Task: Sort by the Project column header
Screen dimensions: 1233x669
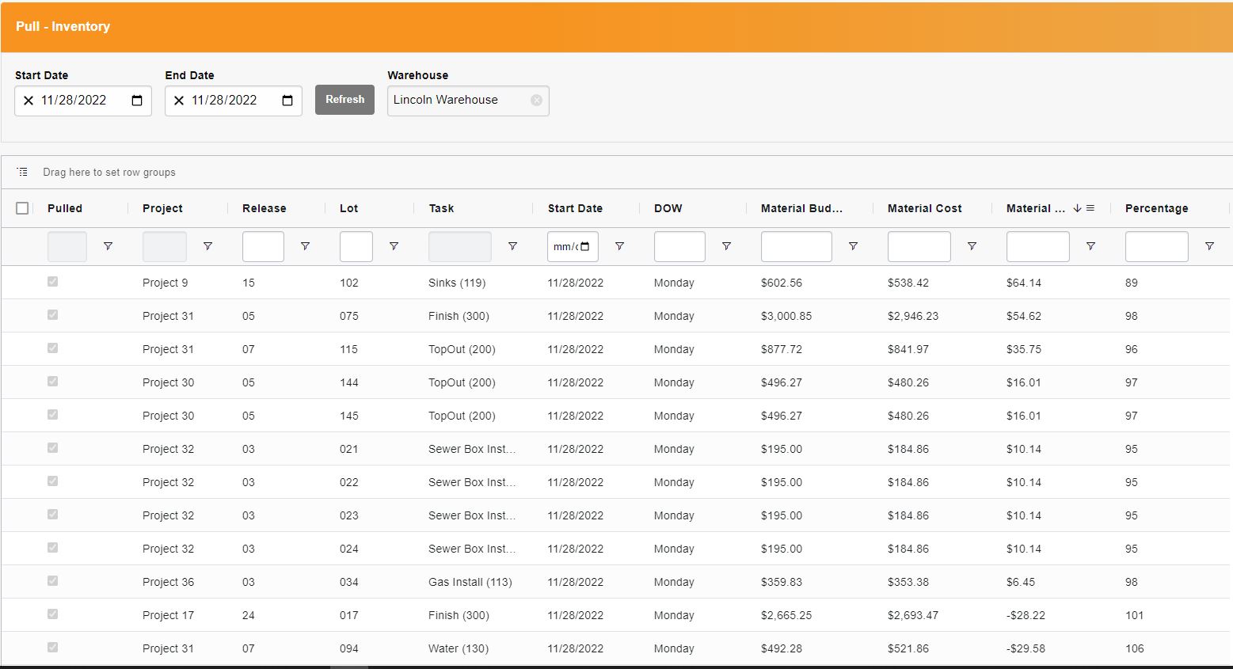Action: point(162,208)
